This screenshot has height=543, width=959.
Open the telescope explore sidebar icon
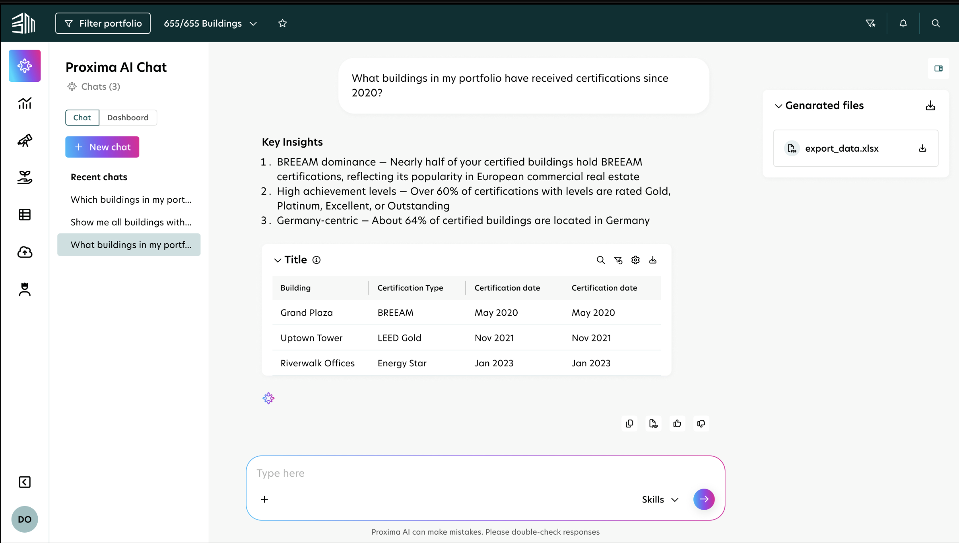(25, 140)
